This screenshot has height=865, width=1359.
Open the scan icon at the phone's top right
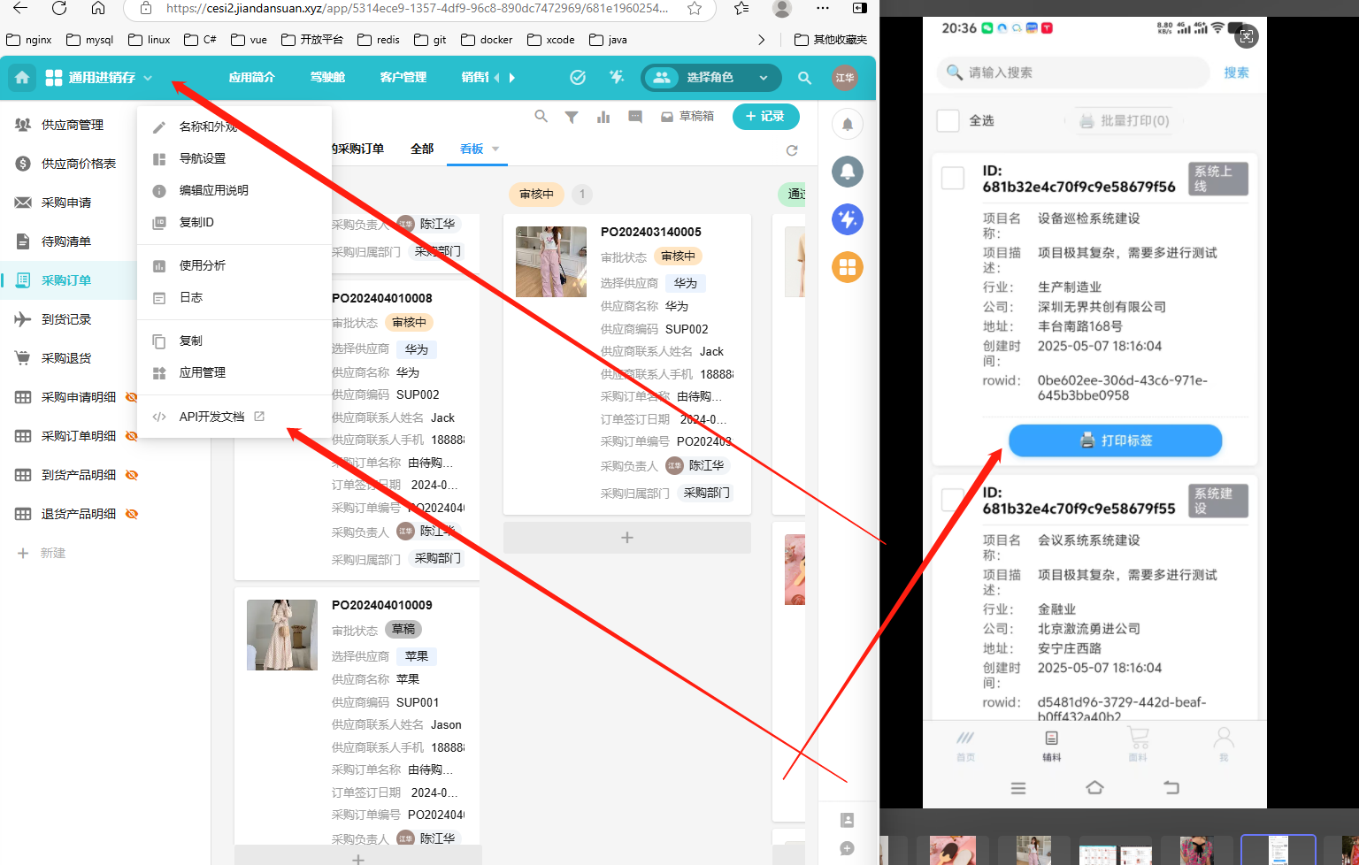(x=1247, y=36)
